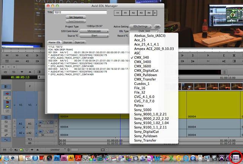The height and width of the screenshot is (164, 243).
Task: Switch to the Sources tab
Action: pos(68,42)
